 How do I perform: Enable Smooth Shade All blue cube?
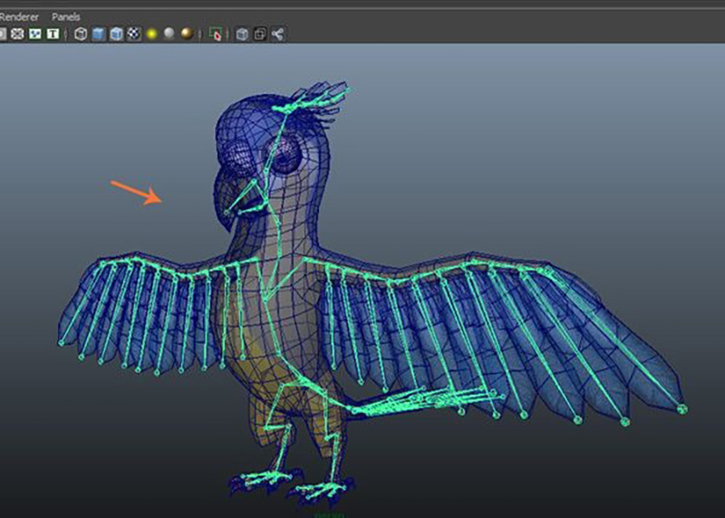click(99, 34)
